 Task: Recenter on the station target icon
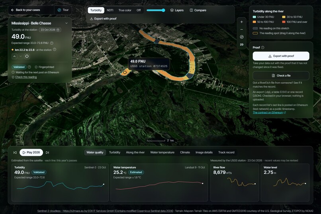click(27, 56)
